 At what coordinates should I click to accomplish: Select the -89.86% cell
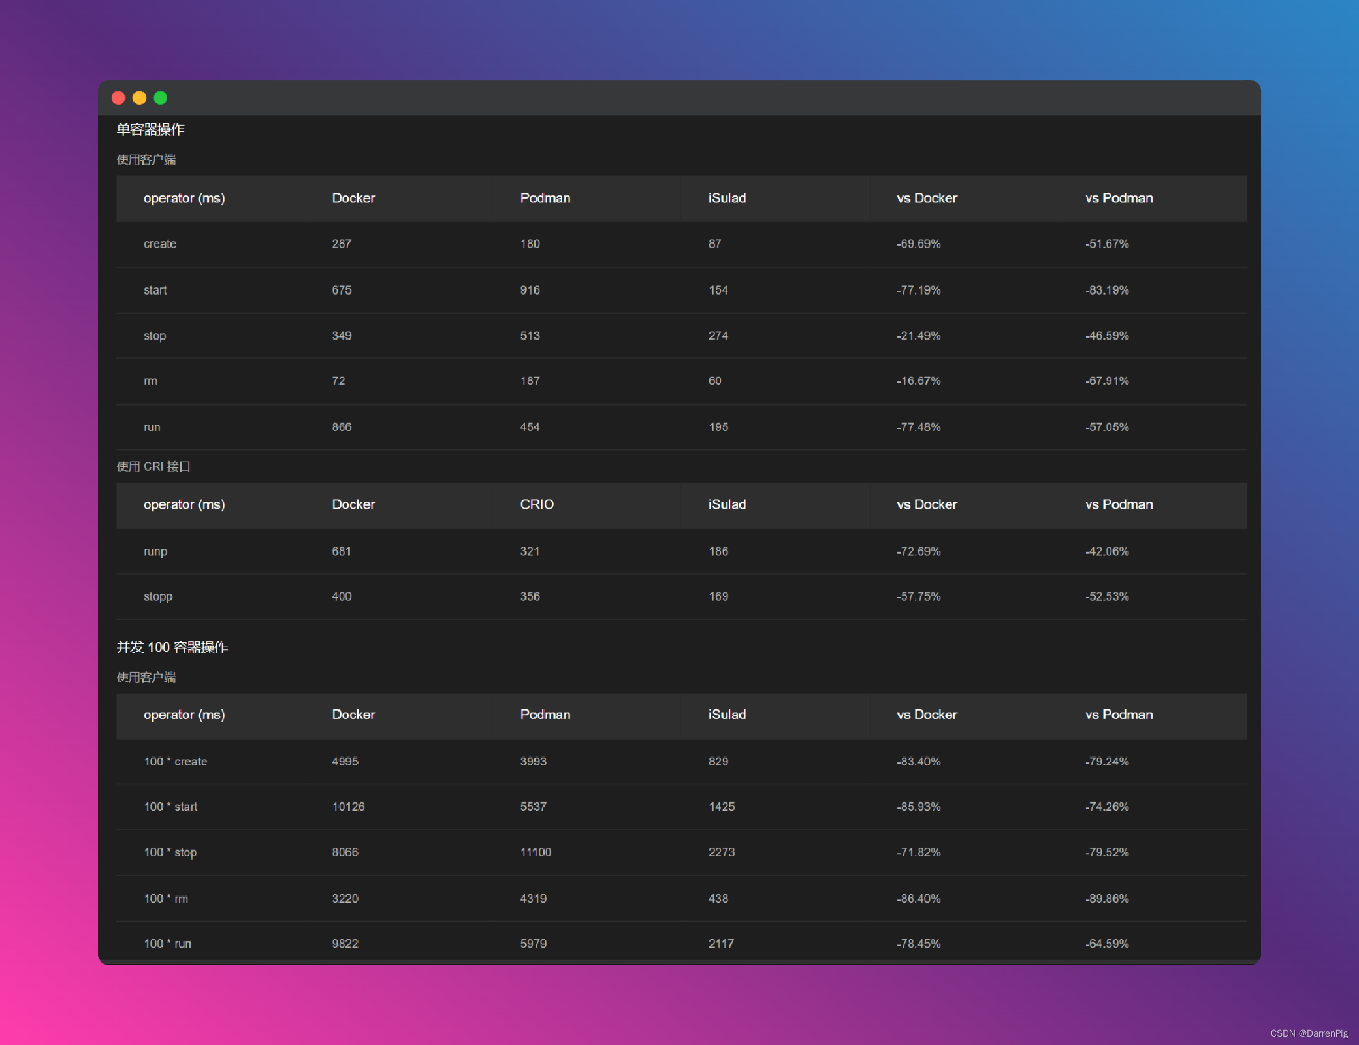(1107, 899)
